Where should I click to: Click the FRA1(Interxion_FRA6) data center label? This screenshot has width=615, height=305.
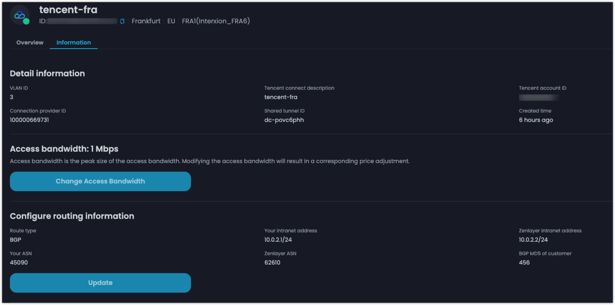click(216, 21)
